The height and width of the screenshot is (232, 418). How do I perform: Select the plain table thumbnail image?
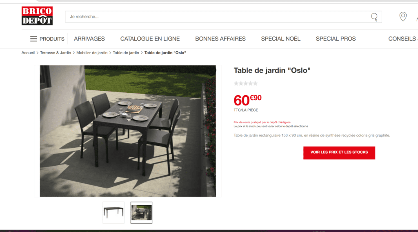pos(113,212)
